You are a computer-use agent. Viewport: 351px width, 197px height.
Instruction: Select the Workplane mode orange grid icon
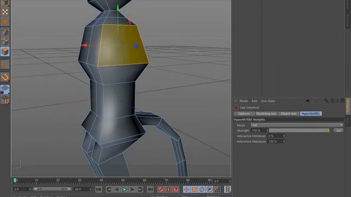point(5,22)
